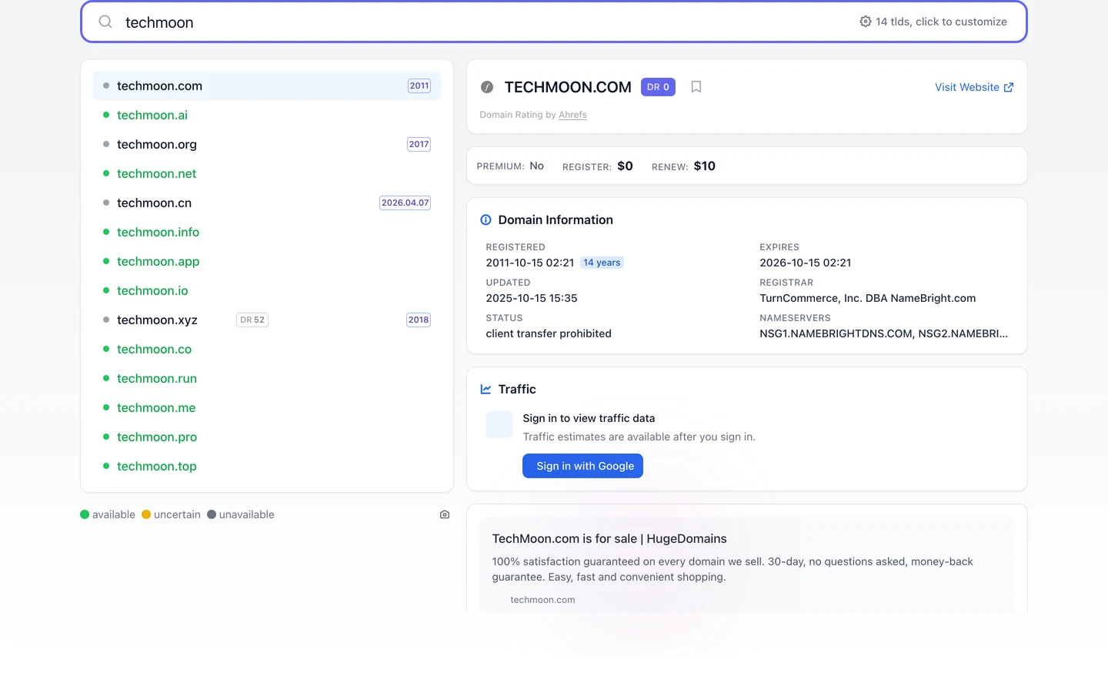Open the Visit Website link
The image size is (1108, 693).
coord(974,87)
